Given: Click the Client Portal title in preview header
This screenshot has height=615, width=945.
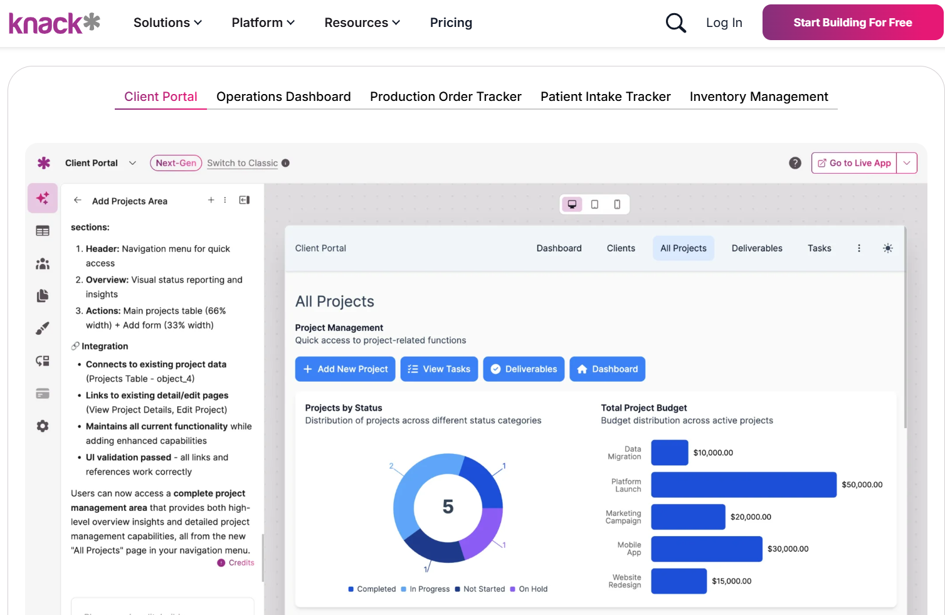Looking at the screenshot, I should [x=320, y=248].
